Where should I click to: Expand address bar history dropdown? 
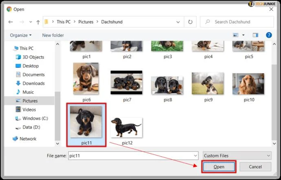tap(178, 22)
